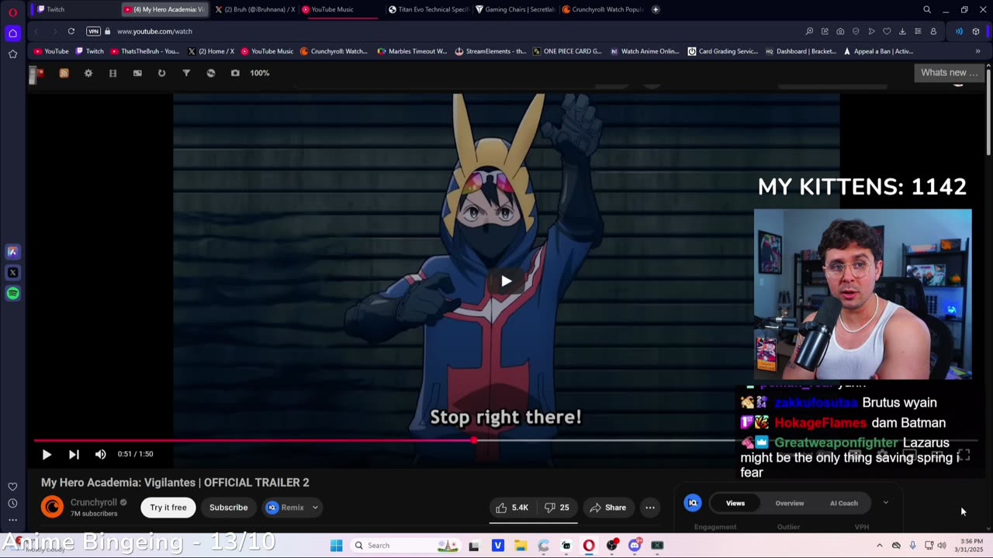
Task: Click the video progress scrubber handle
Action: 474,440
